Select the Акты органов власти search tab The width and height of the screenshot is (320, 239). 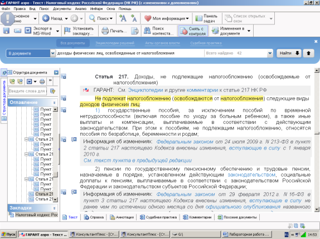pos(162,43)
